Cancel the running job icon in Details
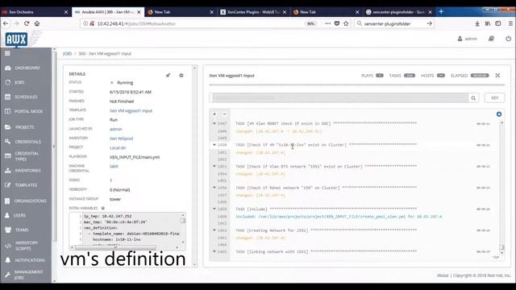This screenshot has width=516, height=290. (181, 75)
